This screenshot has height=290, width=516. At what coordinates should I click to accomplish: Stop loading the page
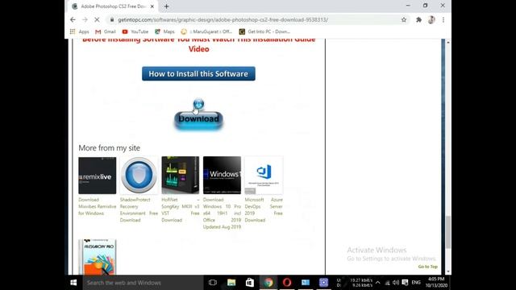point(97,19)
